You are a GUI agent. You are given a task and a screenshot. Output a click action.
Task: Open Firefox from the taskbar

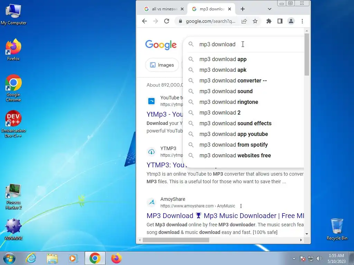pos(117,258)
